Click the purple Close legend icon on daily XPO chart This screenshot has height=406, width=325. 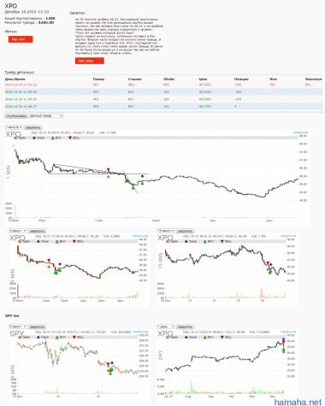186,337
